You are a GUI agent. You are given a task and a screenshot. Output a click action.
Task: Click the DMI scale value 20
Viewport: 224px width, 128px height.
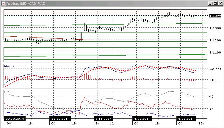point(211,109)
